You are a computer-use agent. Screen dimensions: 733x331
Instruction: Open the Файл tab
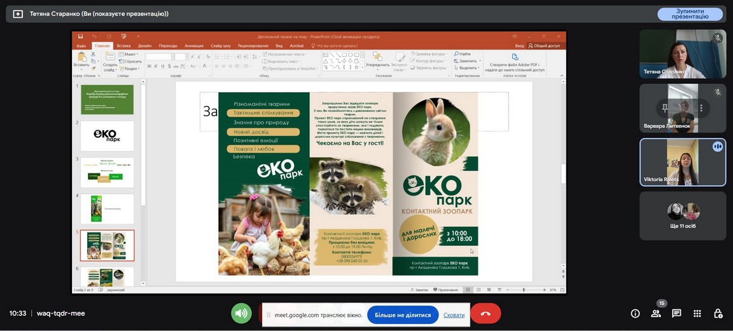[81, 46]
